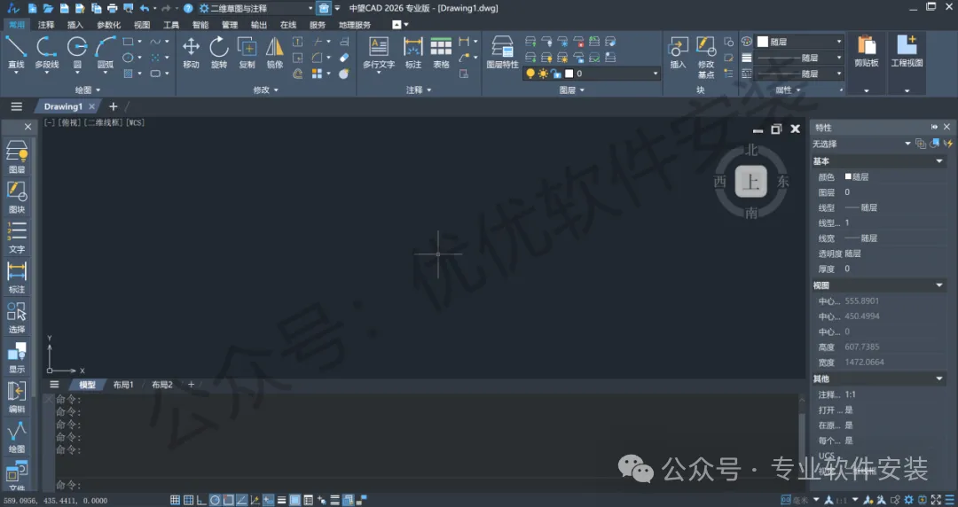Viewport: 958px width, 507px height.
Task: Open 图层特性 layer properties manager
Action: coord(502,52)
